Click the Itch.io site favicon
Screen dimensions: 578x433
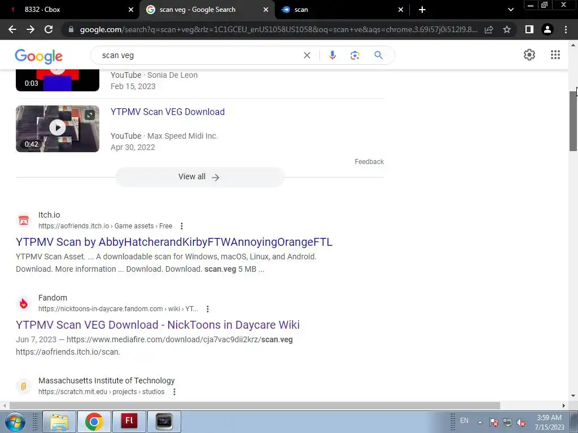tap(24, 220)
